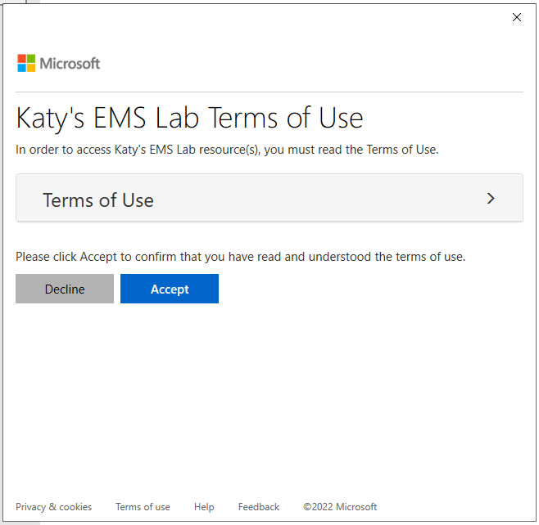Expand the Terms of Use chevron arrow
Screen dimensions: 539x525
(x=491, y=198)
